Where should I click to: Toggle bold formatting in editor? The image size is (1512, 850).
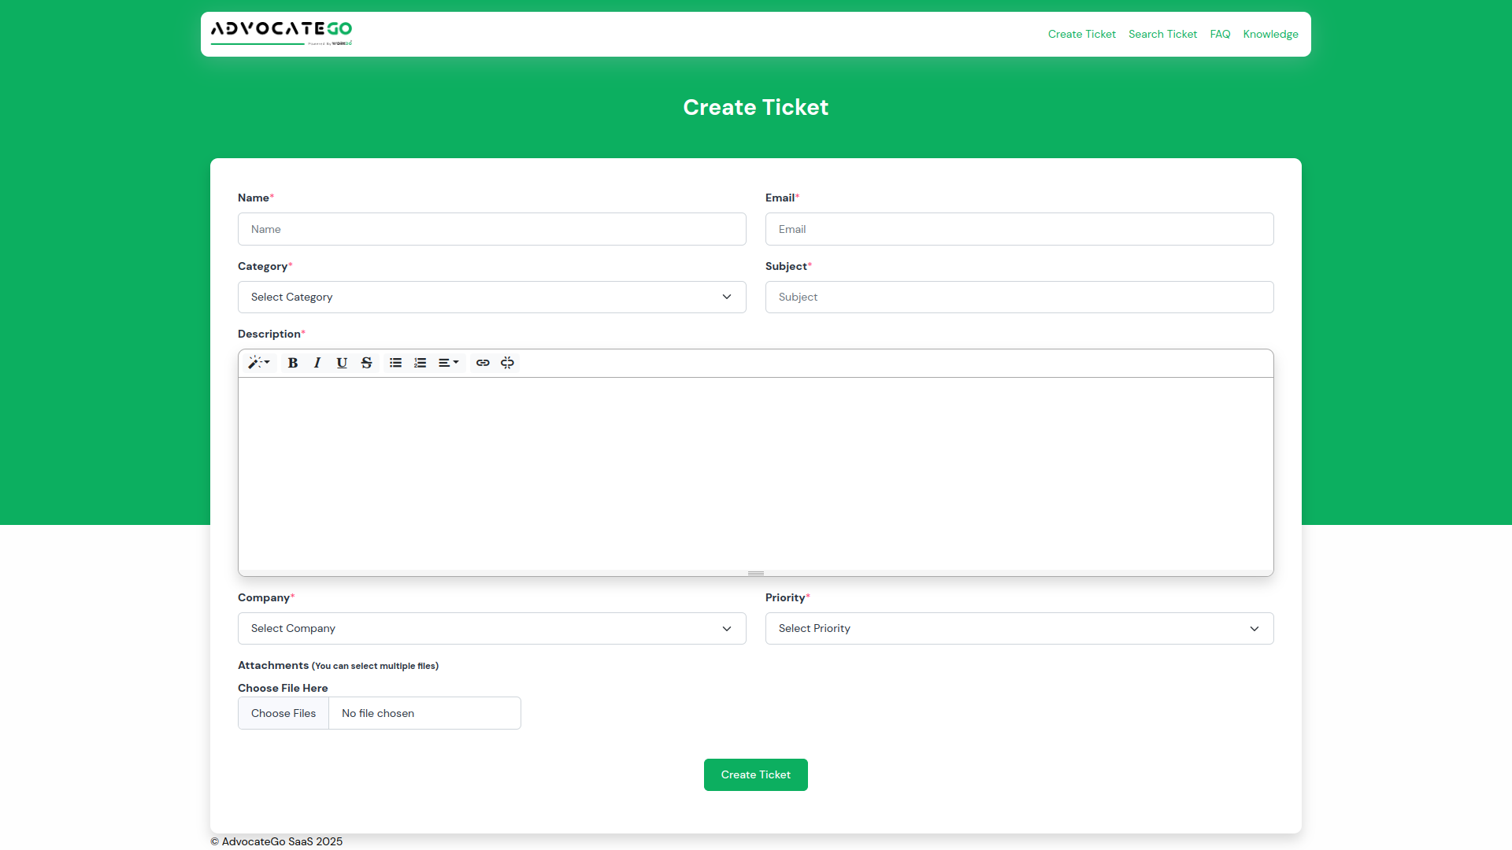tap(293, 363)
